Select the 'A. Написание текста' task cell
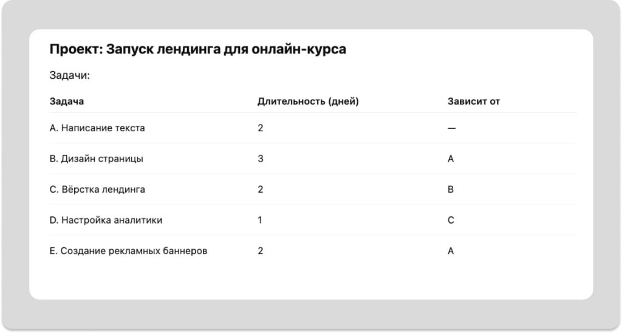622x333 pixels. pyautogui.click(x=97, y=128)
